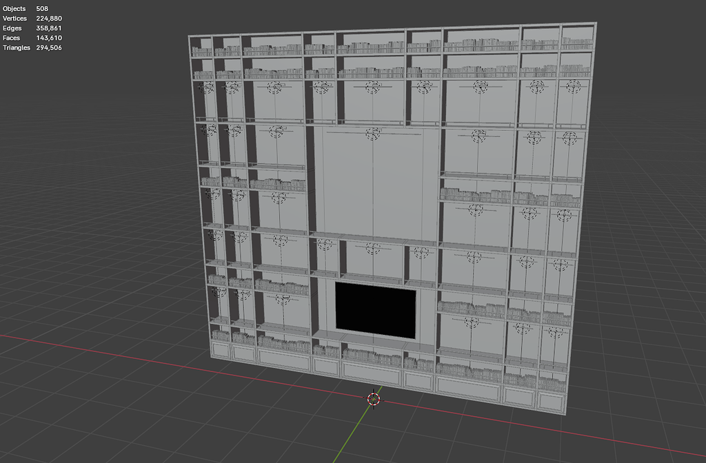Click the vertex count value 224,880
This screenshot has height=463, width=706.
(49, 19)
